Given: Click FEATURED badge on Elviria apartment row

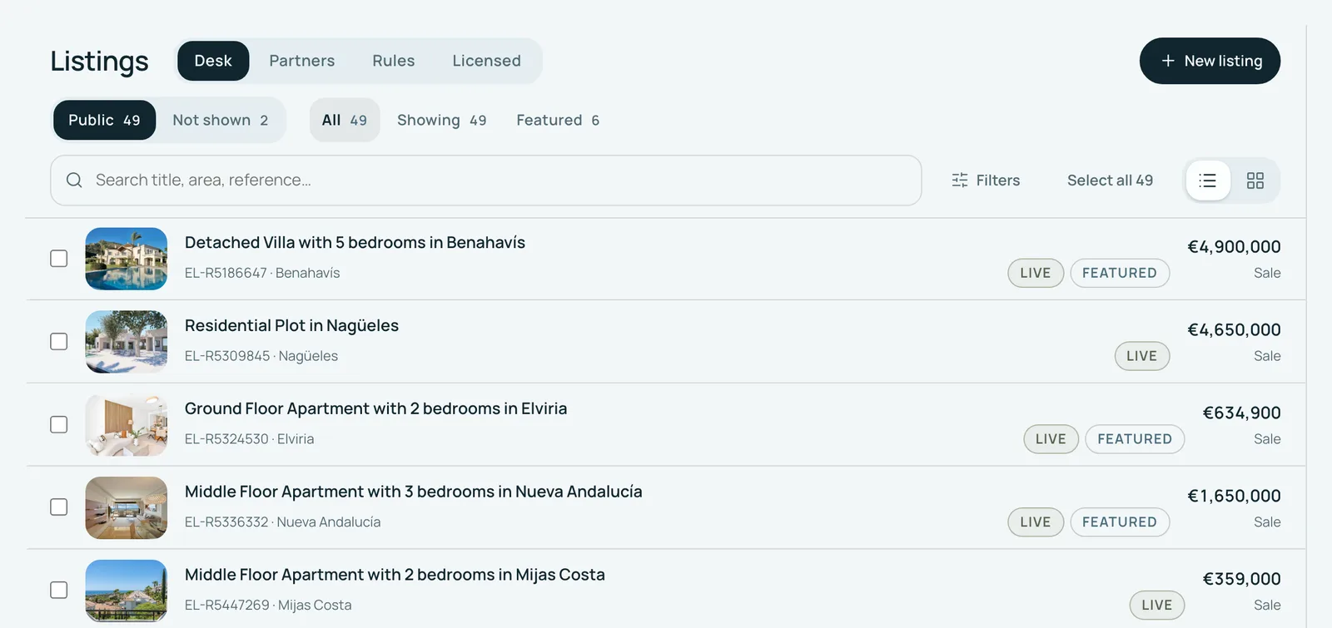Looking at the screenshot, I should (1135, 439).
